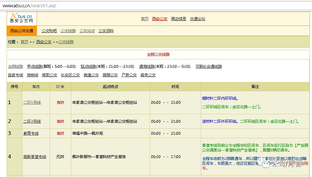Click the 二环1号线 remark 二环环线区间车：金花北路—土门
The width and height of the screenshot is (312, 177).
[x=231, y=107]
